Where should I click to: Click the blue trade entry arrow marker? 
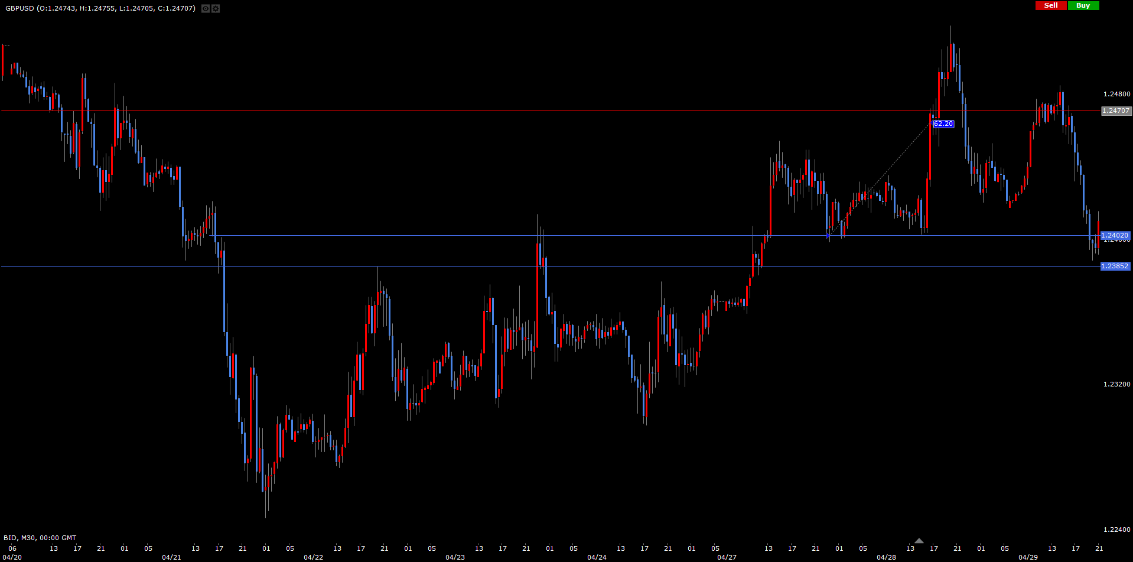pos(828,236)
